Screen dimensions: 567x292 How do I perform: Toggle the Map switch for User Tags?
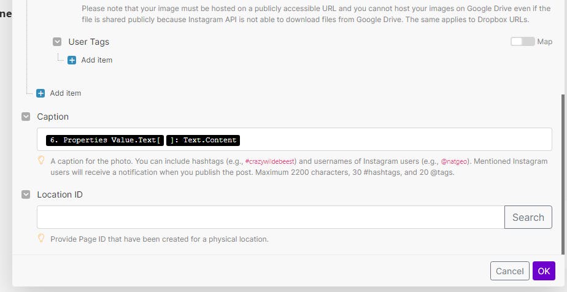point(522,42)
